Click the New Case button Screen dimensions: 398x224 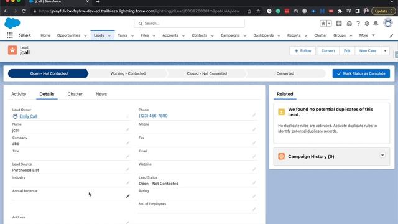tap(368, 51)
